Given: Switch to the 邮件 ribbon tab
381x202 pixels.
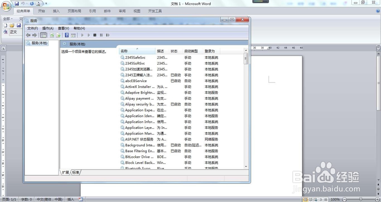Looking at the screenshot, I should point(107,11).
